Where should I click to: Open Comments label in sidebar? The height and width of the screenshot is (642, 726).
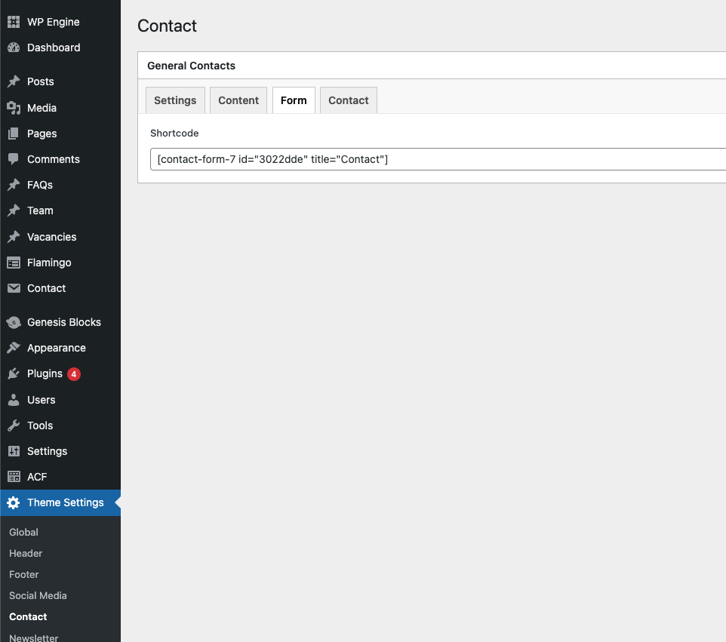[x=54, y=159]
